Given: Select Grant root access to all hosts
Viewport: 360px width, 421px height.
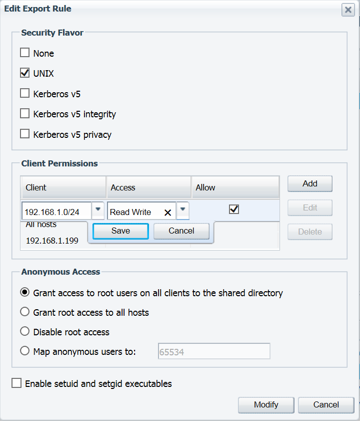Looking at the screenshot, I should pos(24,312).
